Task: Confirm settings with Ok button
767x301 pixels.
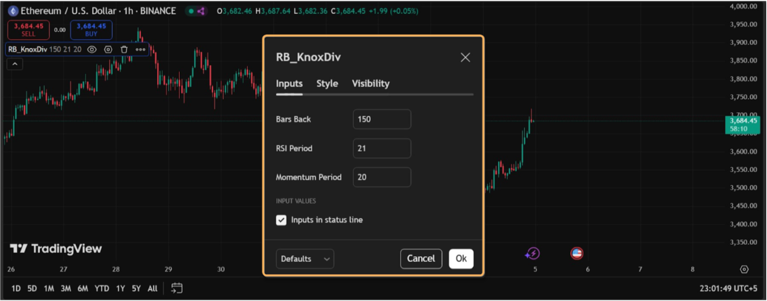Action: coord(461,259)
